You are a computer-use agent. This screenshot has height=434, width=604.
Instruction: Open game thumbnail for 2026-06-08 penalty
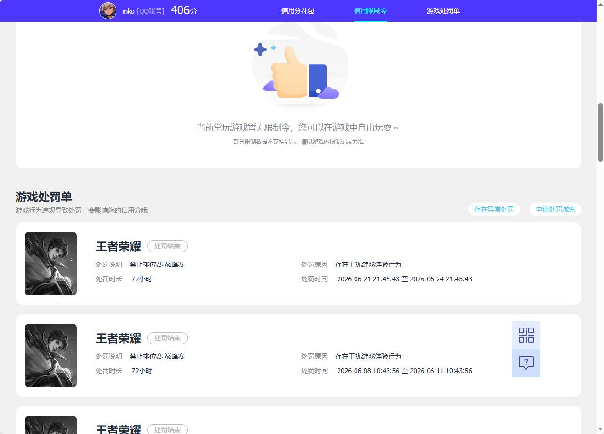51,356
